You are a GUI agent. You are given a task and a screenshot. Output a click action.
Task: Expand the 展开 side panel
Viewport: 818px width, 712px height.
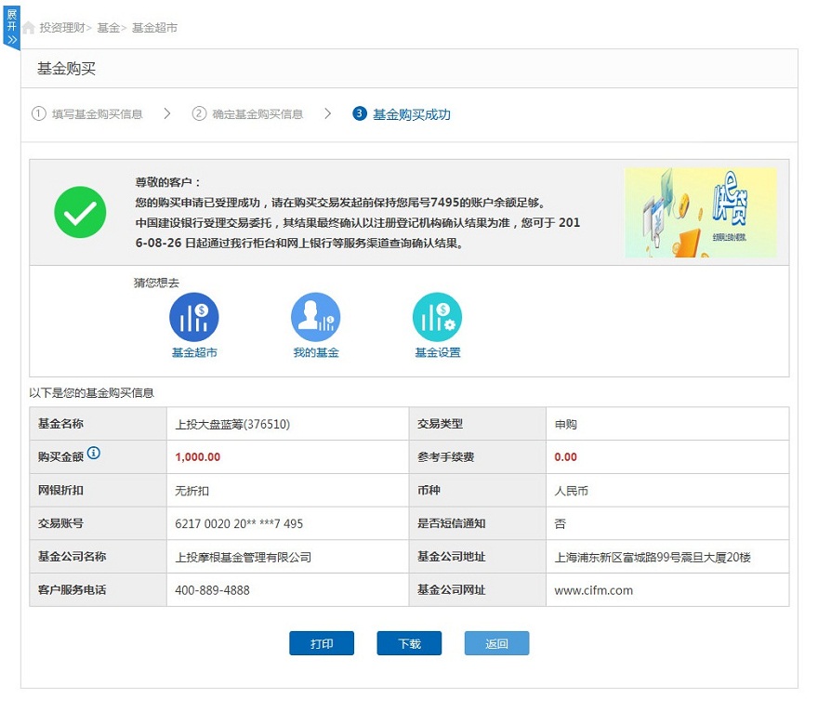pos(11,27)
